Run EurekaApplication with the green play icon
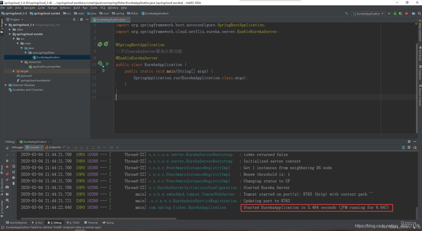The width and height of the screenshot is (422, 231). [389, 13]
